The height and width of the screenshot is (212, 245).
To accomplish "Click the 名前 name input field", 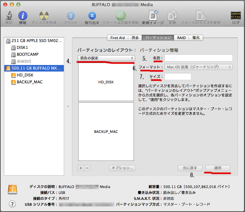I will 199,58.
